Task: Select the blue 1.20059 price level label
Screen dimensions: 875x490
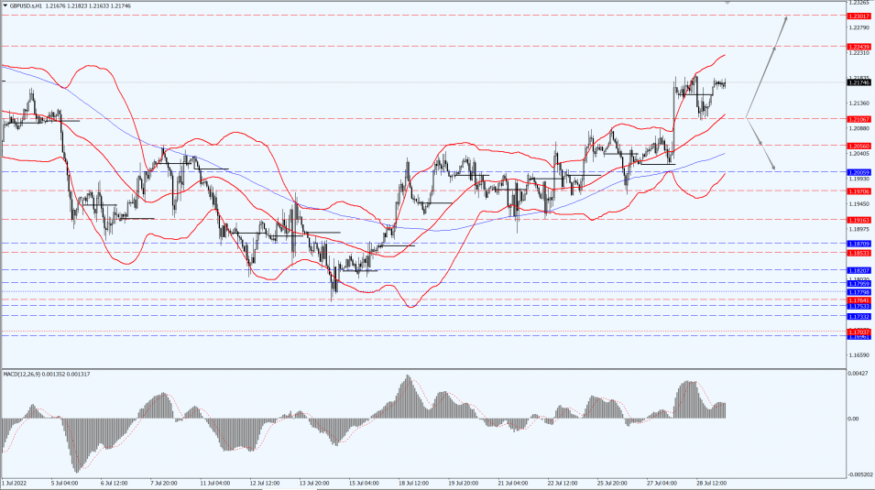Action: (859, 171)
